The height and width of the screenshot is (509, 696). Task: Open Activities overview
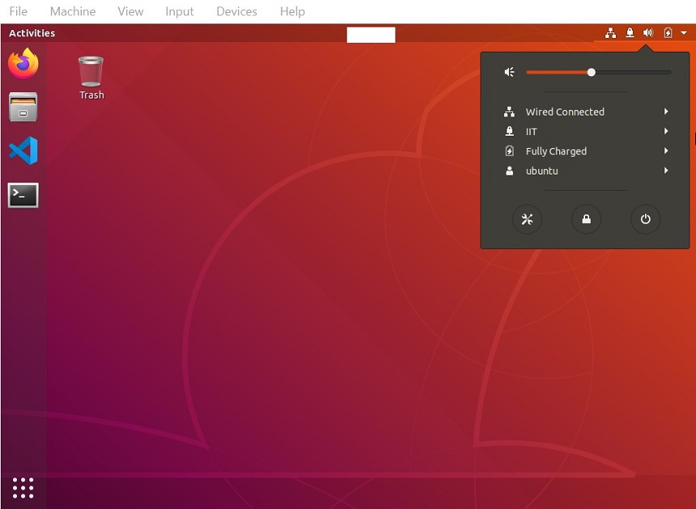coord(32,33)
